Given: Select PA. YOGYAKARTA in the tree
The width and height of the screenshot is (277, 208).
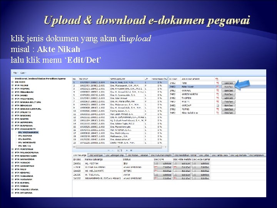Looking at the screenshot, I should 28,133.
